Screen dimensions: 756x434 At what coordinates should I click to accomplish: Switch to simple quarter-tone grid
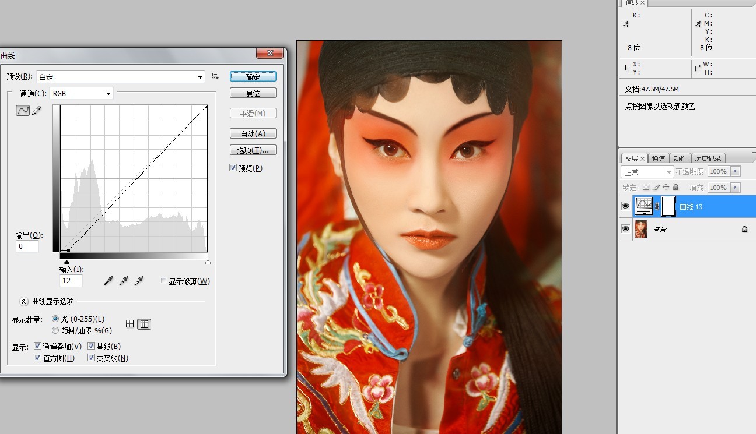(130, 324)
